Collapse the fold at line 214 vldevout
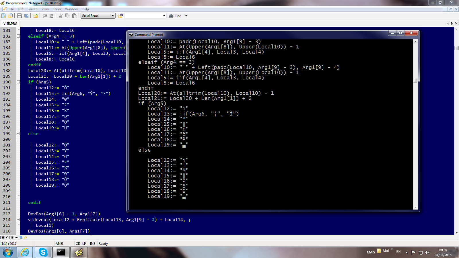 coord(18,220)
